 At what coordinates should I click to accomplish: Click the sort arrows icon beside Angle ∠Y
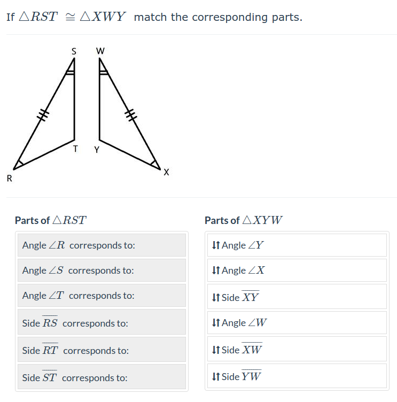216,245
